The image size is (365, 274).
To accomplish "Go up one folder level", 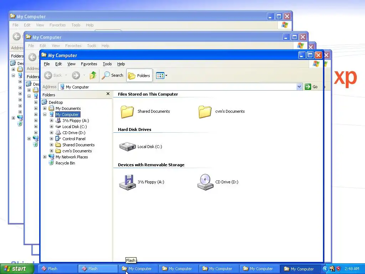I will 93,75.
